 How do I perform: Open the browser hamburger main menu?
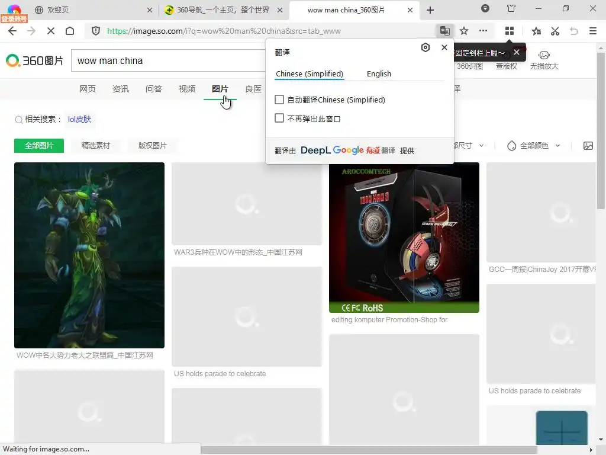click(x=593, y=31)
